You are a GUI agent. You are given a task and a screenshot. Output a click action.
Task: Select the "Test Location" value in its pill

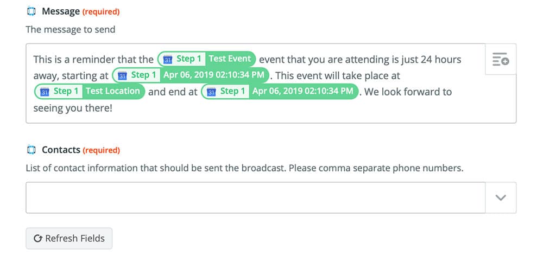pos(113,92)
